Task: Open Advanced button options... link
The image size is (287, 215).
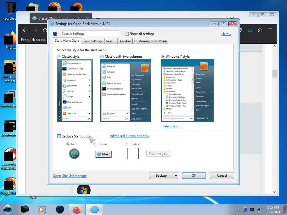Action: point(130,136)
